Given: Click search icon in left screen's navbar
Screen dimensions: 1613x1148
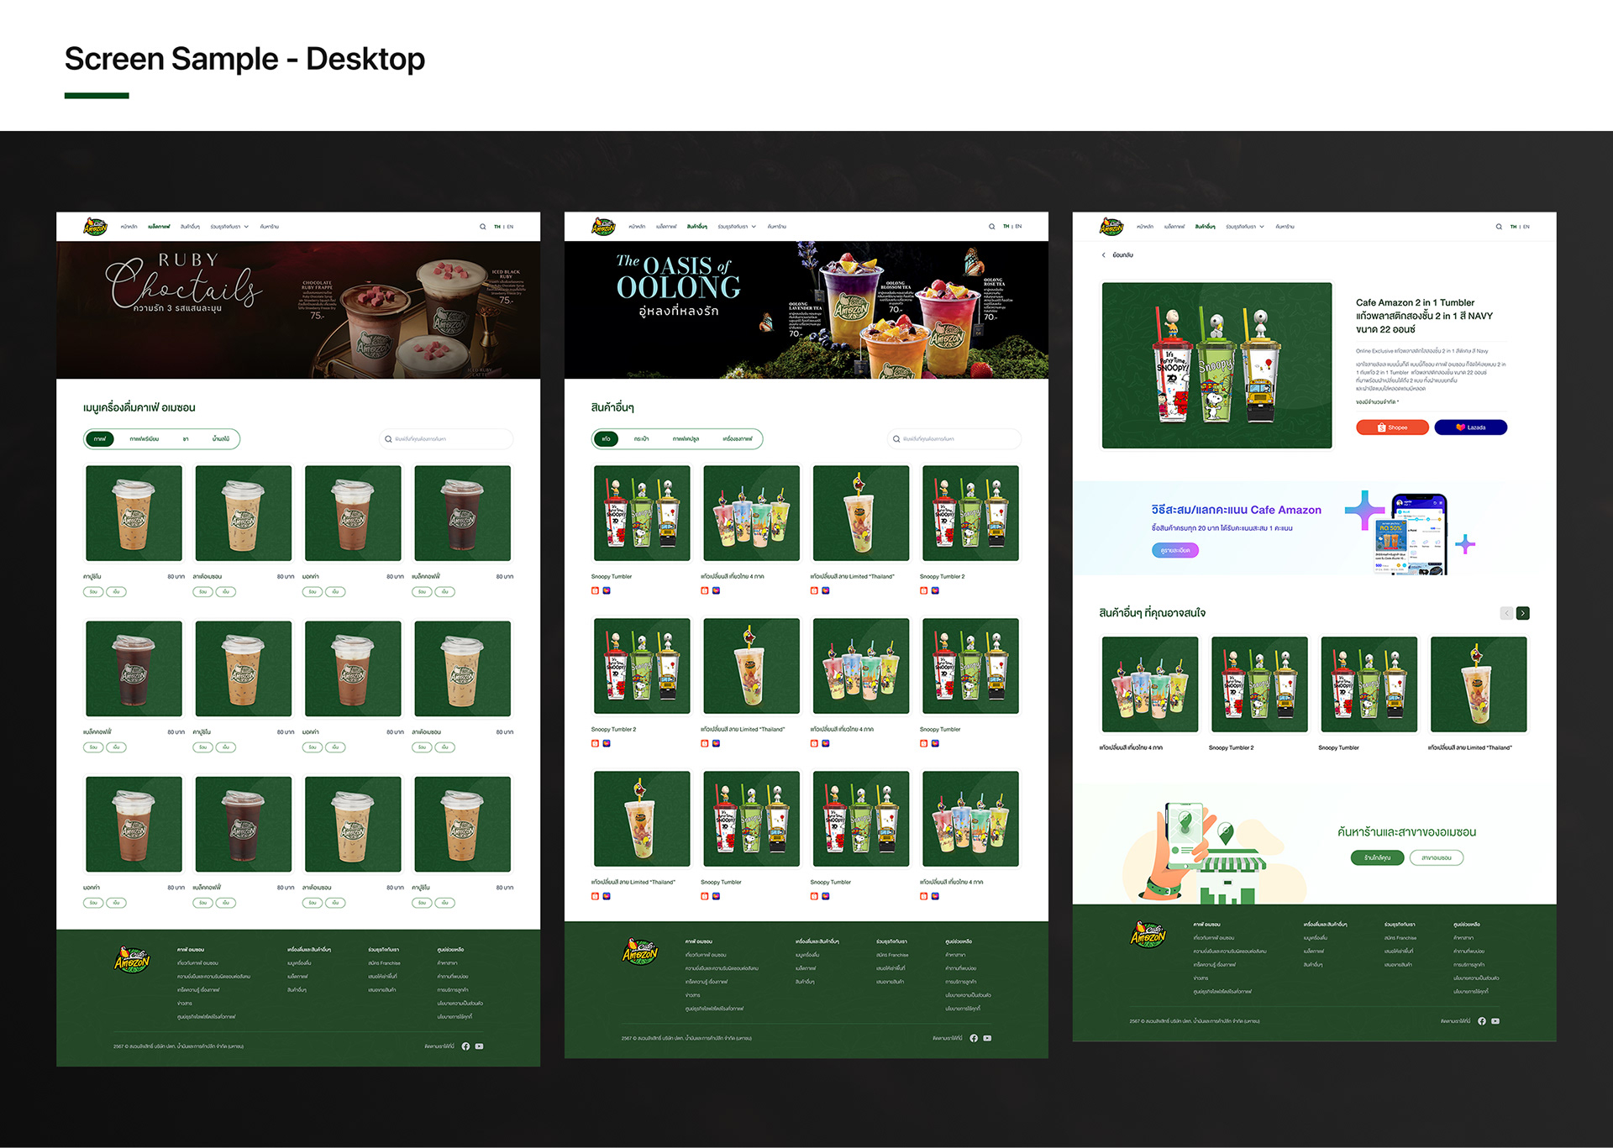Looking at the screenshot, I should (482, 227).
